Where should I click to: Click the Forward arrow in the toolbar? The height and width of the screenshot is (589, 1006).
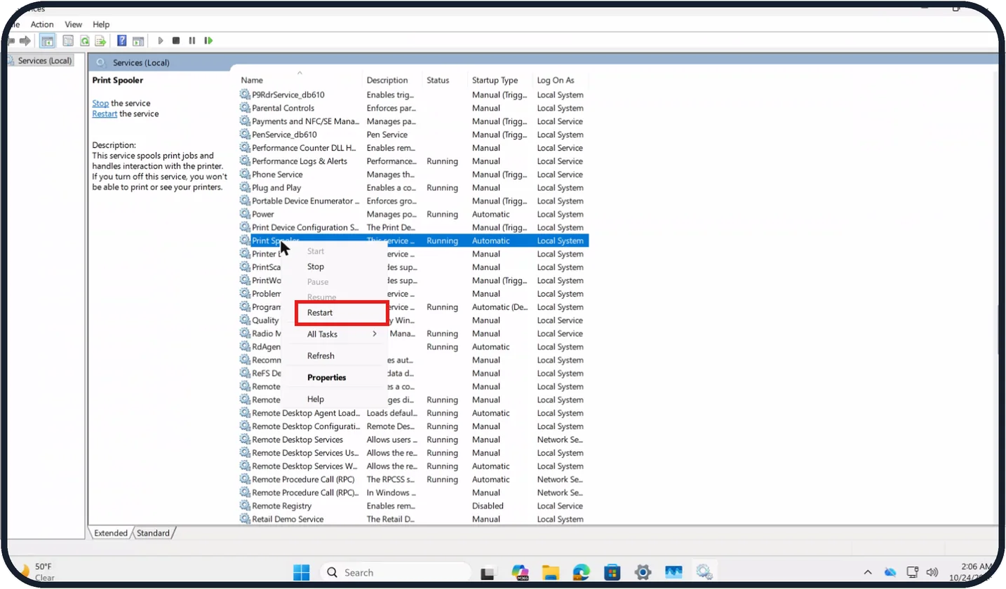25,41
